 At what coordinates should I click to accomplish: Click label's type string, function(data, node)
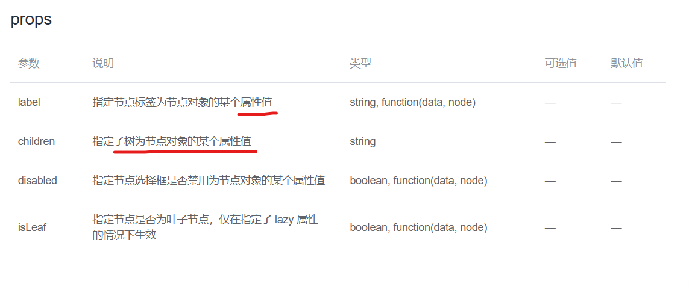coord(412,103)
